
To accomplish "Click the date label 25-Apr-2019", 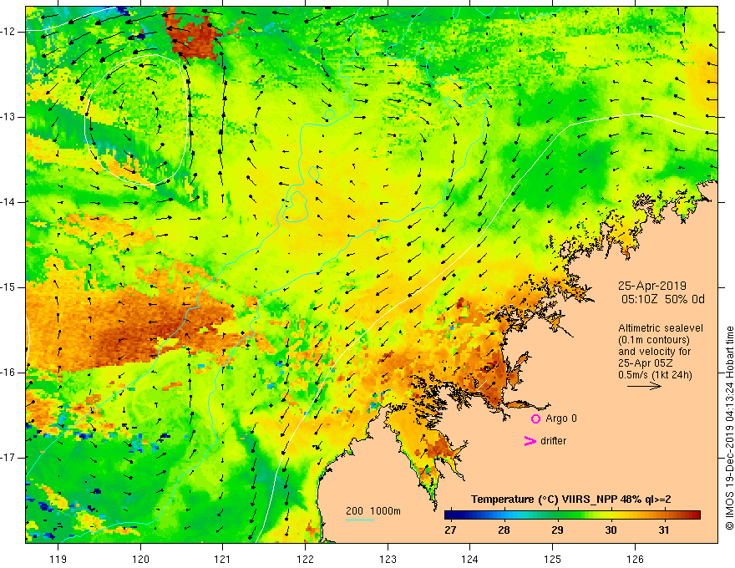I will [x=652, y=286].
